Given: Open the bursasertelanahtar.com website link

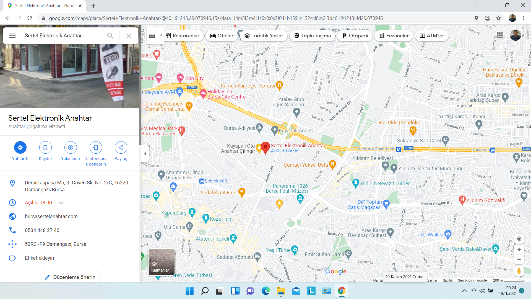Looking at the screenshot, I should point(51,216).
